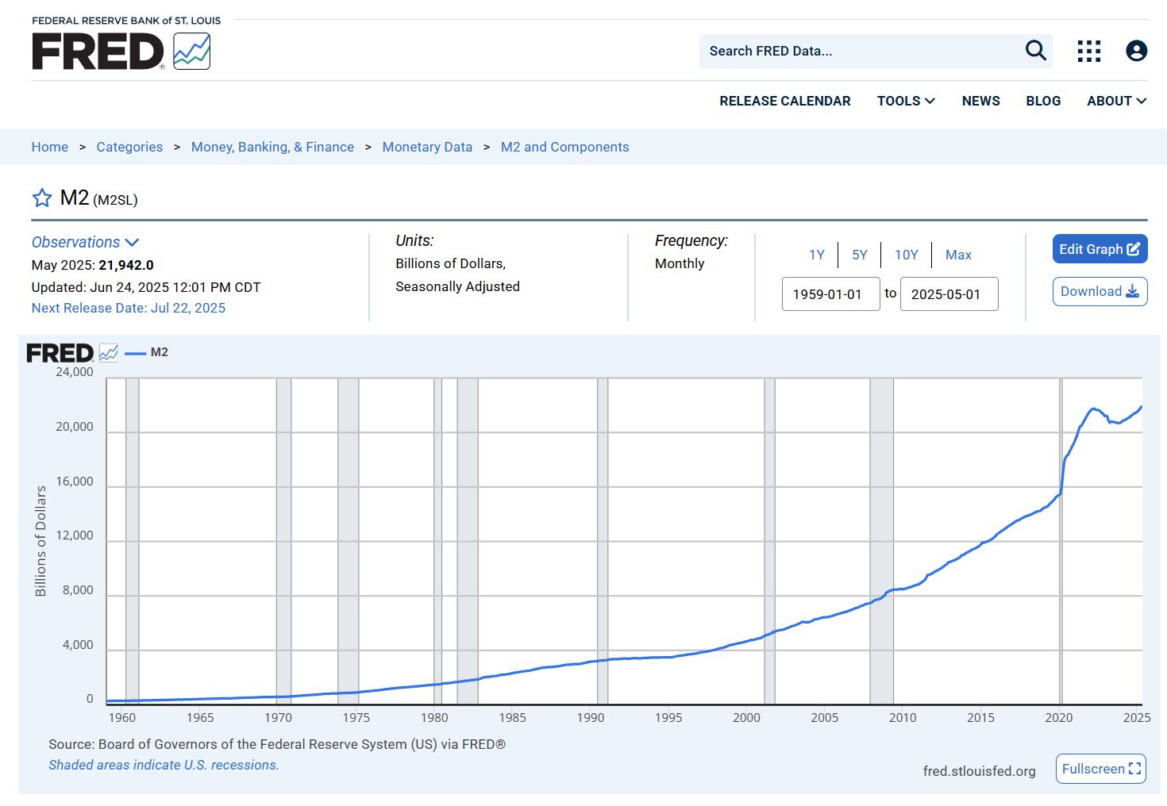Image resolution: width=1167 pixels, height=806 pixels.
Task: Click the fred.stlouisfed.org text below chart
Action: tap(980, 771)
